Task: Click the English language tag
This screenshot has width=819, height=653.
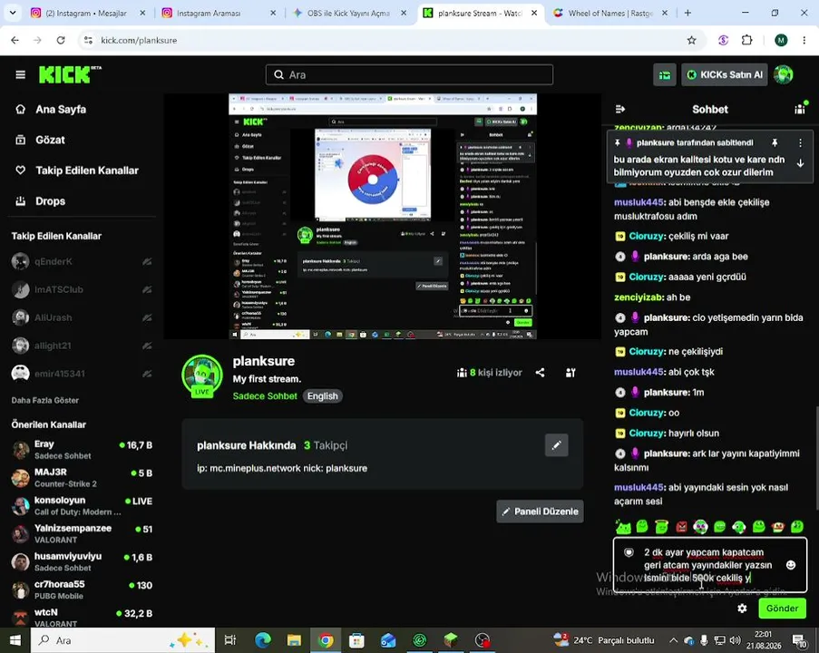Action: coord(322,396)
